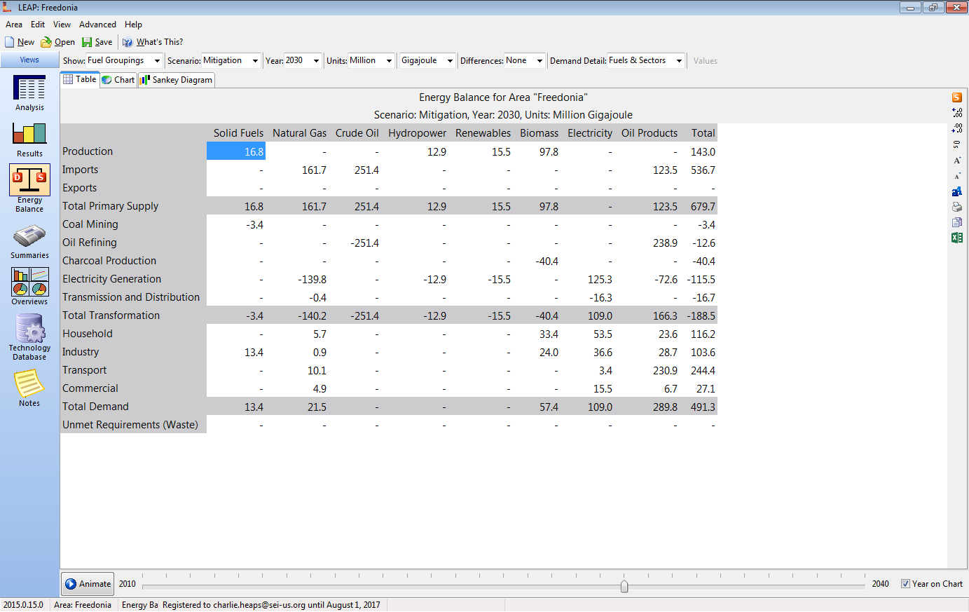Image resolution: width=969 pixels, height=612 pixels.
Task: Click the orange S icon in right toolbar
Action: [x=957, y=97]
